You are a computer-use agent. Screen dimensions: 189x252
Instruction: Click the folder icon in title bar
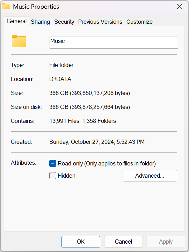click(6, 6)
